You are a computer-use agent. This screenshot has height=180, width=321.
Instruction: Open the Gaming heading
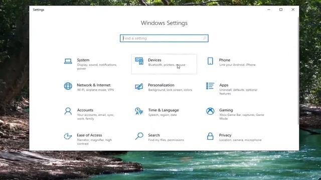[226, 110]
